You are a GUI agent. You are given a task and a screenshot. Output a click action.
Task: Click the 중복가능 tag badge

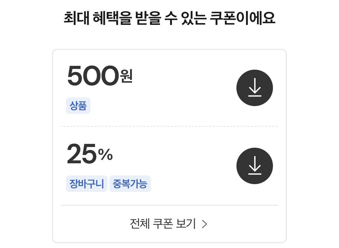tap(130, 184)
